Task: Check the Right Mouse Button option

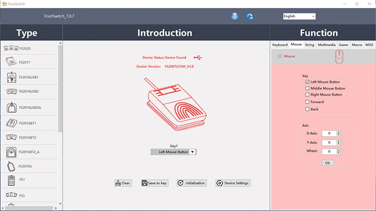Action: (x=307, y=95)
